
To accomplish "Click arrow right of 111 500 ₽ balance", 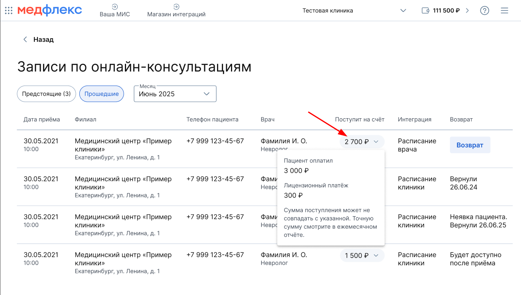I will pyautogui.click(x=468, y=11).
